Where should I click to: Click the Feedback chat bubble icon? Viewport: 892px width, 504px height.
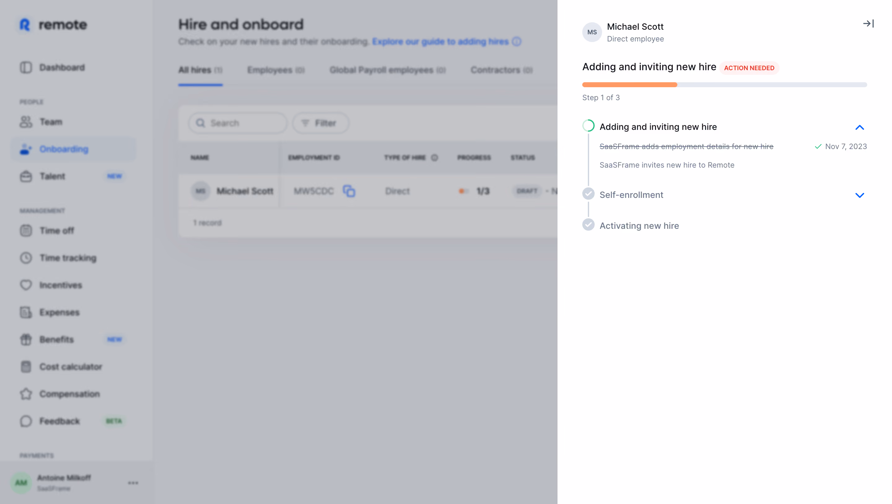pos(26,421)
